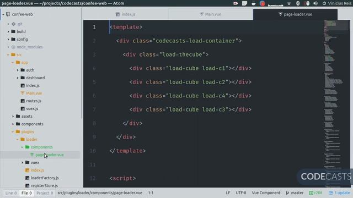Open the Bluetooth indicator in top bar
This screenshot has width=353, height=198.
(298, 3)
